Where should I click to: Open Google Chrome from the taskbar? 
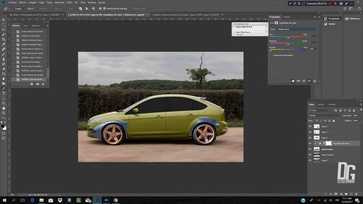(116, 200)
